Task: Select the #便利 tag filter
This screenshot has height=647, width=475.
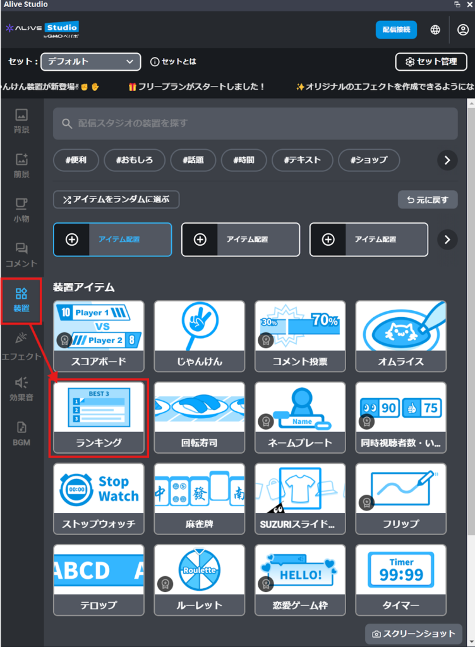Action: click(75, 160)
